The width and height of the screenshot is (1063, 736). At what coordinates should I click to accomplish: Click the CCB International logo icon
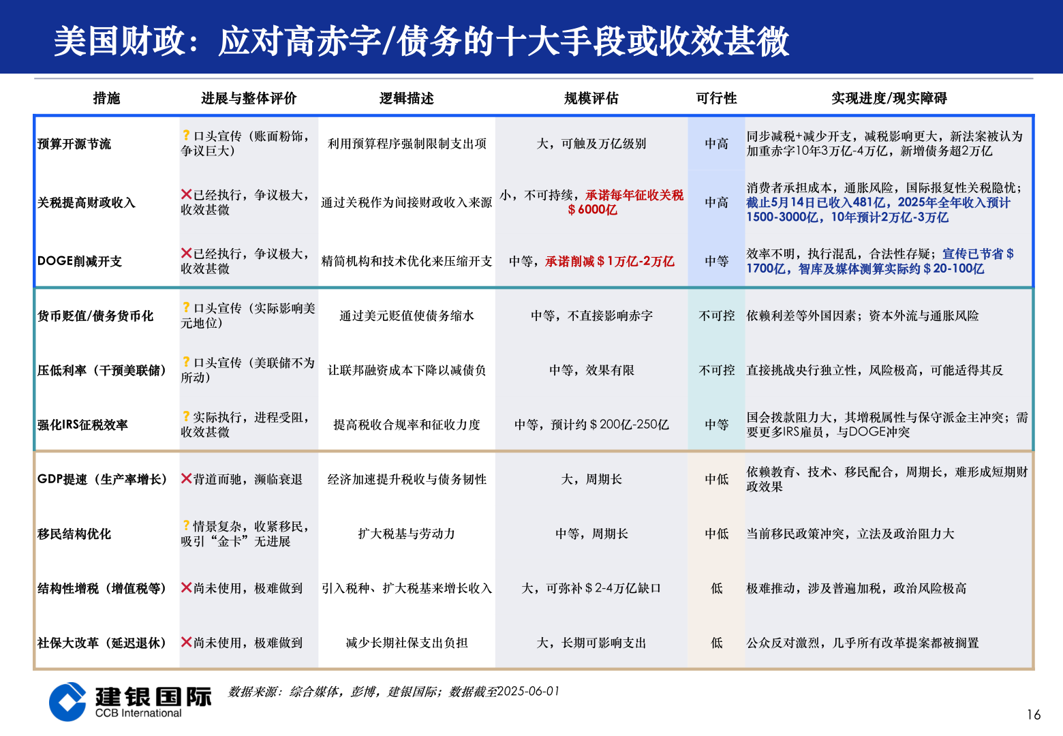pos(66,702)
